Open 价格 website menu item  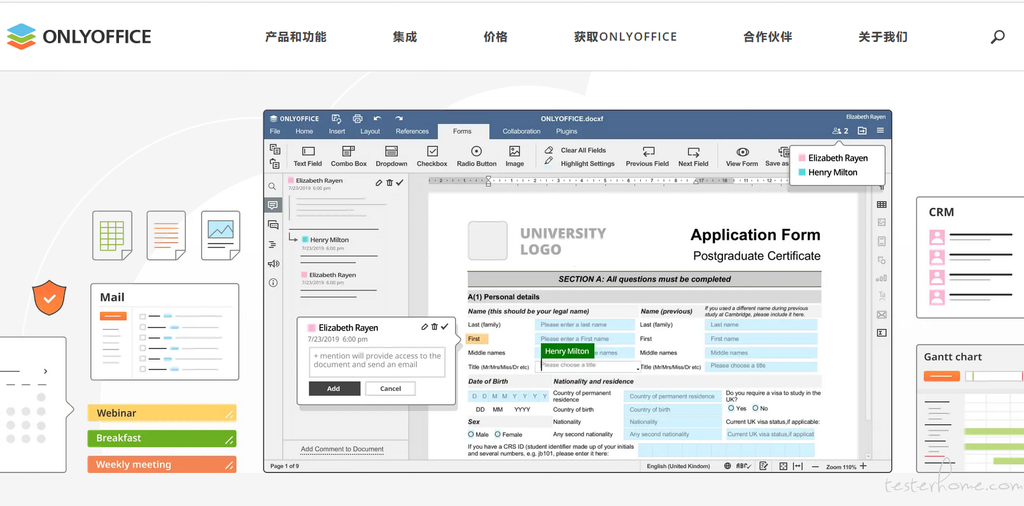496,37
